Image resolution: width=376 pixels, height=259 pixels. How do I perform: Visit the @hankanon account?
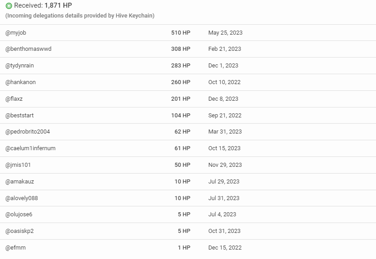pos(20,82)
